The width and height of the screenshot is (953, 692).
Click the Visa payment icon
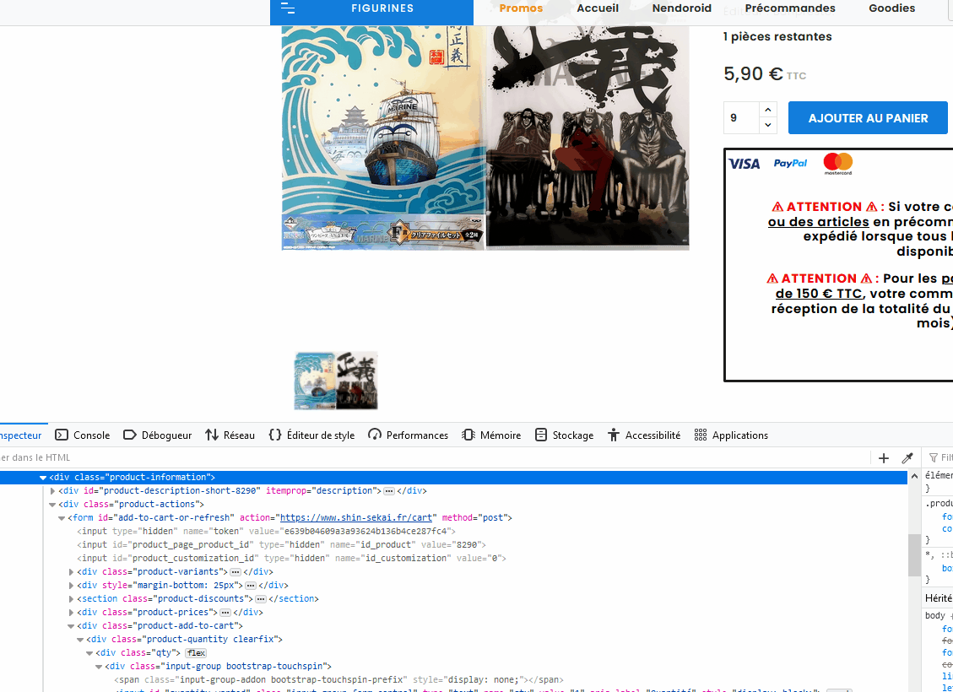744,164
